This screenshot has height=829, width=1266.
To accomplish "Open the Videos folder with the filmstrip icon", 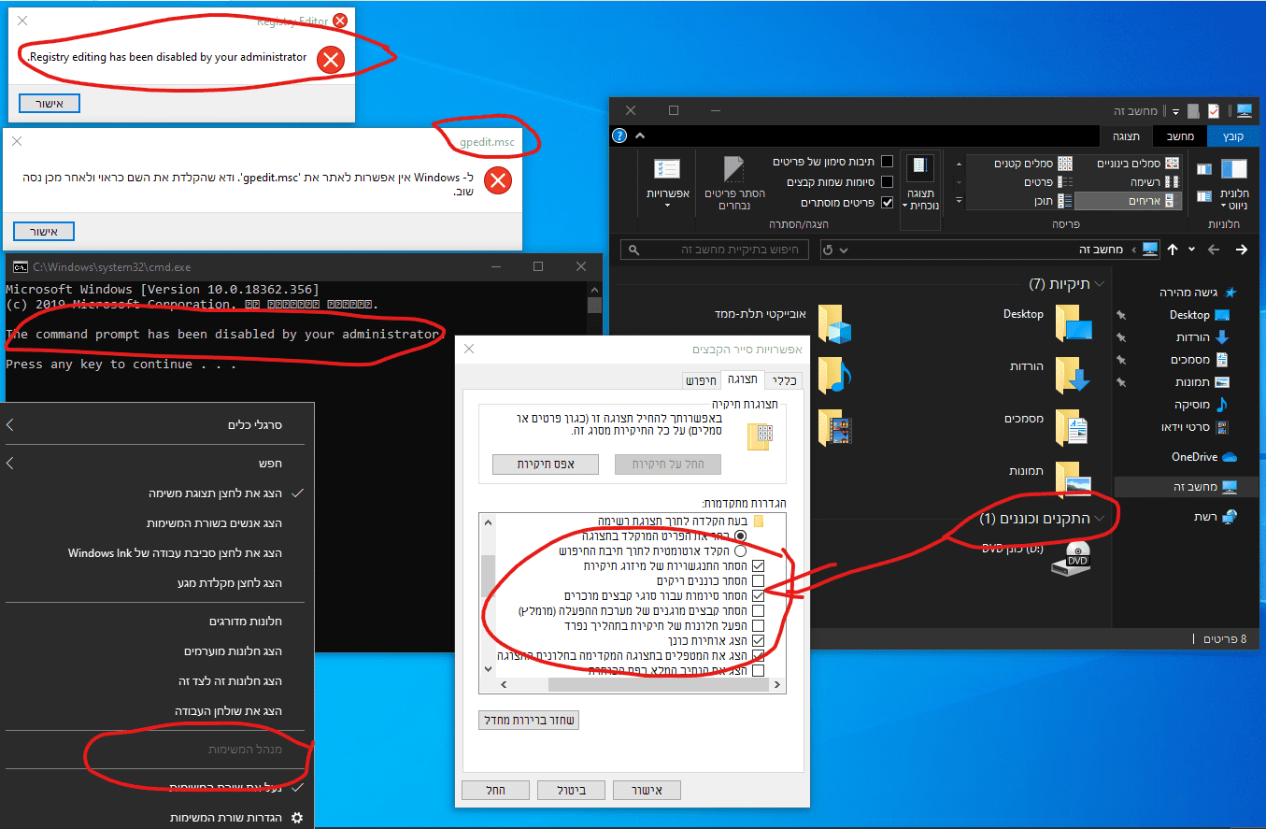I will (x=834, y=427).
